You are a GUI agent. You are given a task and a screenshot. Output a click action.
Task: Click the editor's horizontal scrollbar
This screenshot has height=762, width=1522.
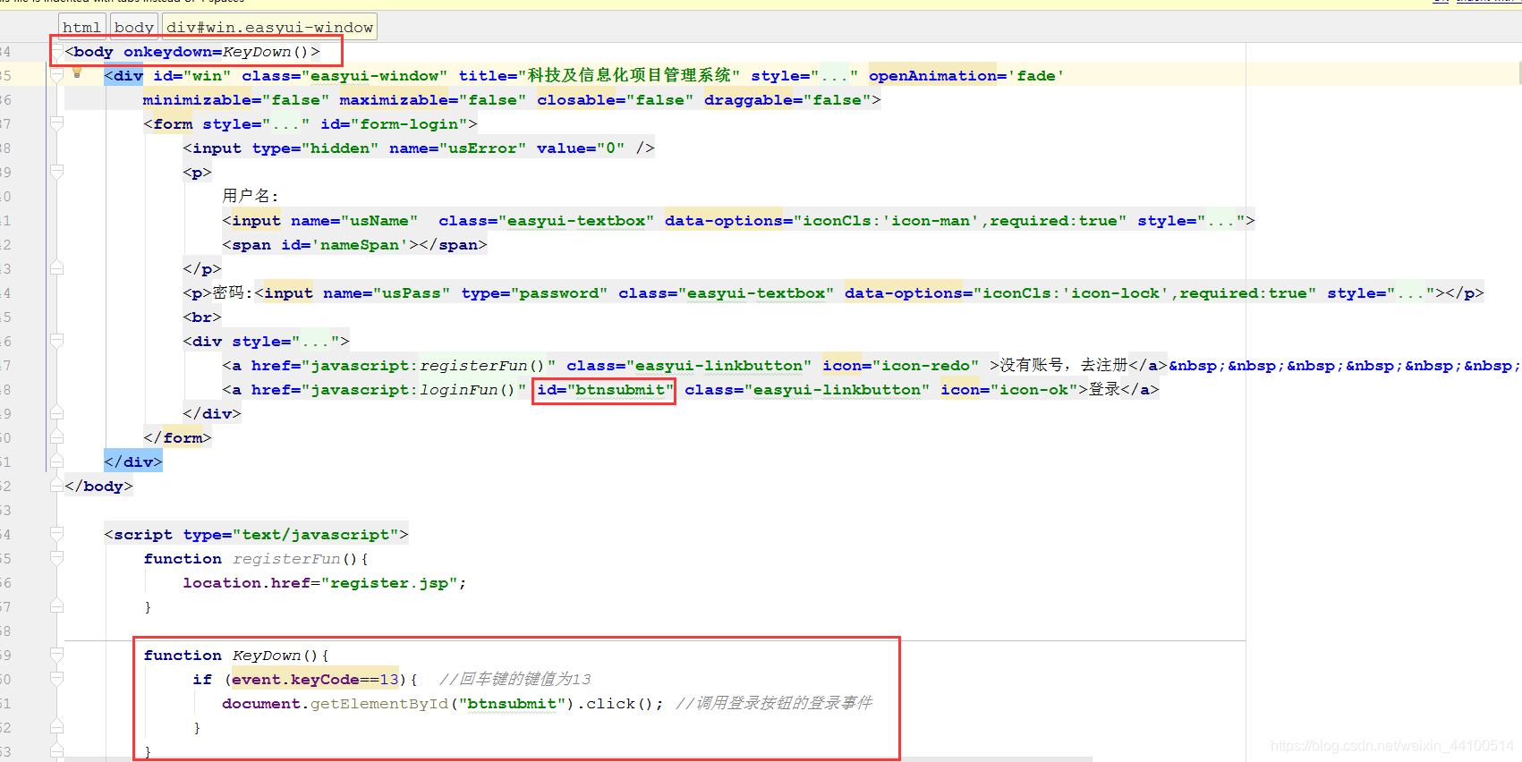pyautogui.click(x=577, y=759)
